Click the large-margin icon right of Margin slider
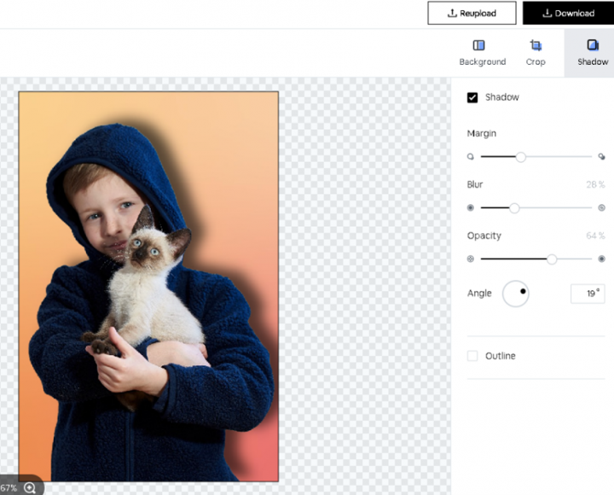 [x=601, y=157]
